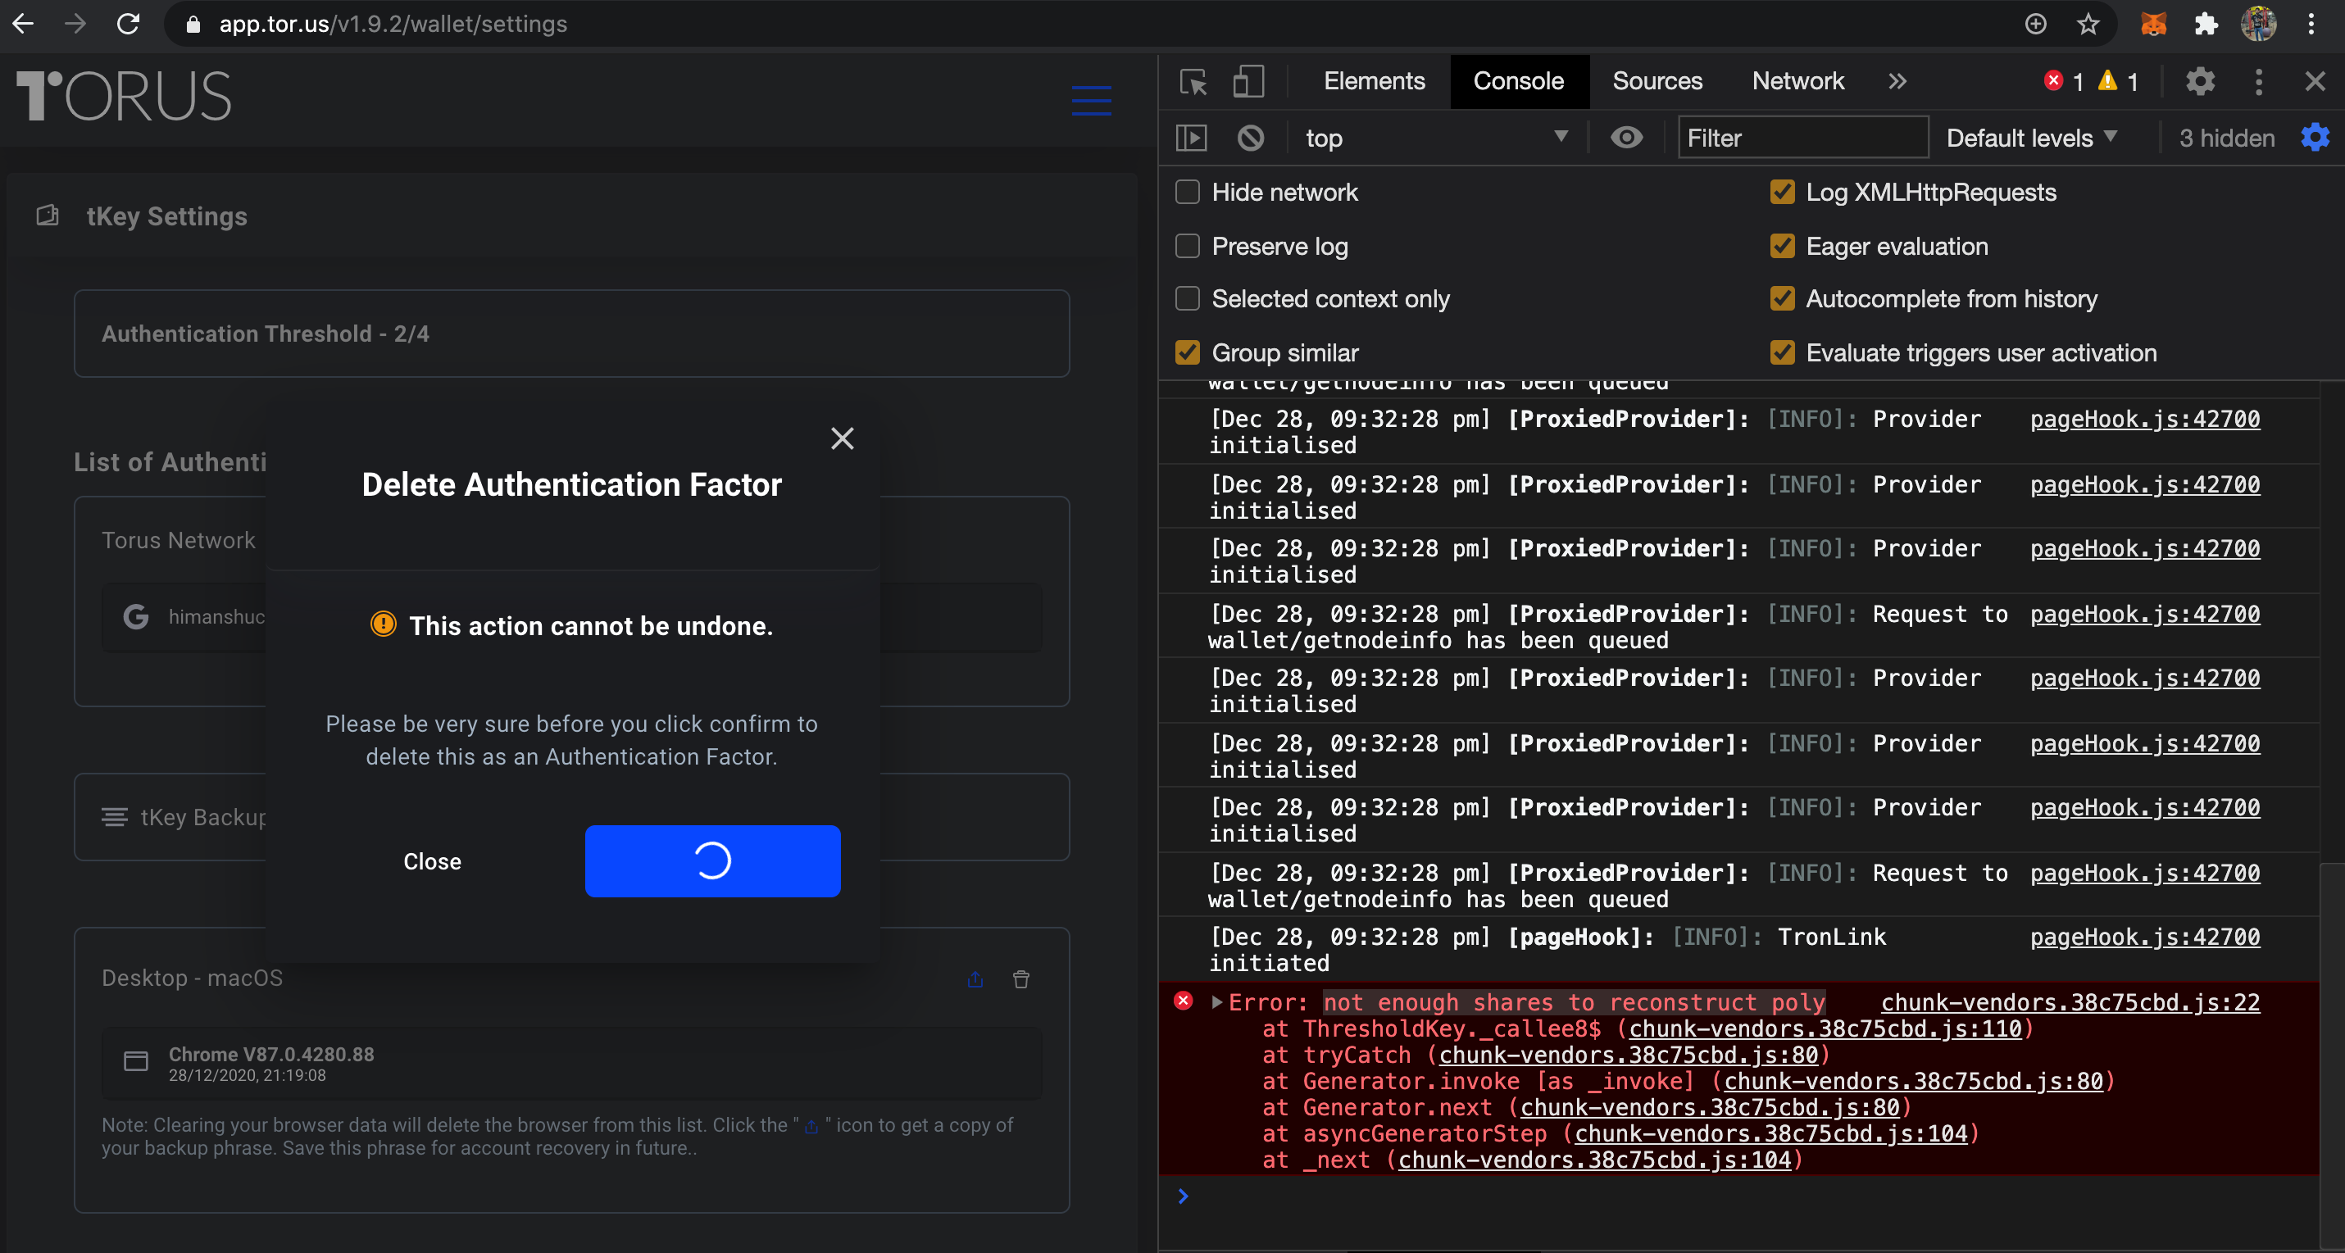Screen dimensions: 2345x1253
Task: Click Close in the Delete Authentication Factor dialog
Action: (x=433, y=860)
